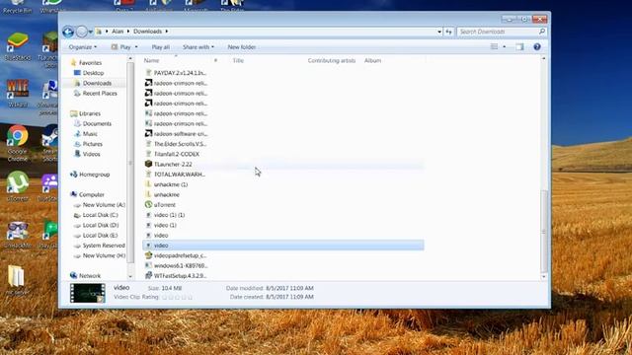
Task: Open Google Chrome desktop shortcut
Action: (x=18, y=142)
